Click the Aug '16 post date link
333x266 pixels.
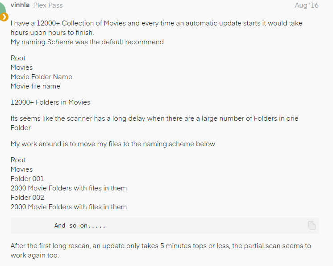click(x=307, y=5)
